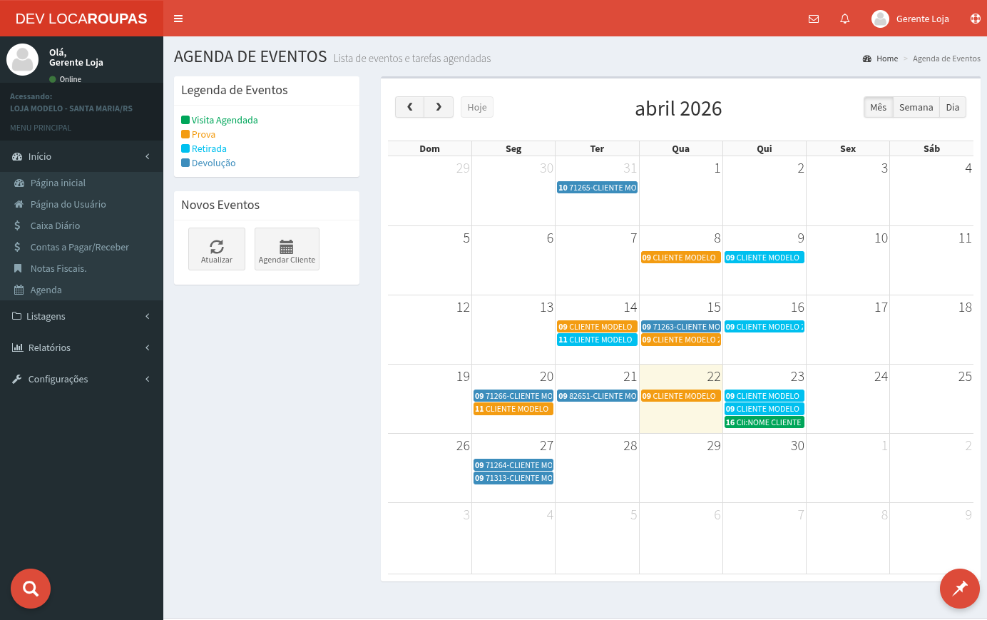The height and width of the screenshot is (620, 987).
Task: Expand the Início sidebar menu
Action: (81, 156)
